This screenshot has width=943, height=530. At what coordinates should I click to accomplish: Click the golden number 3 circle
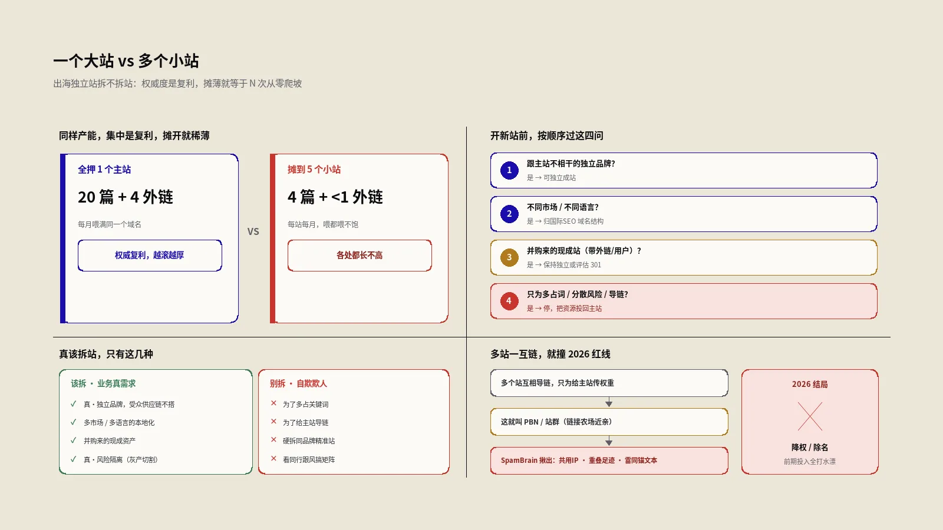(x=509, y=257)
